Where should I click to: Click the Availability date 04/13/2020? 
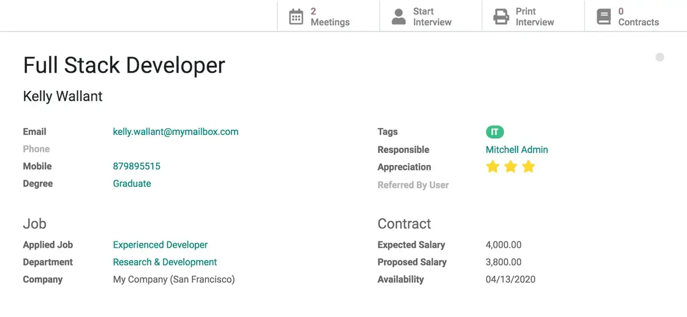pyautogui.click(x=511, y=280)
